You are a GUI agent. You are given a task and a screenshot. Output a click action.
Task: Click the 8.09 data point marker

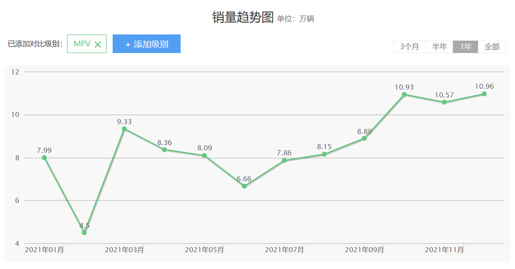point(205,156)
